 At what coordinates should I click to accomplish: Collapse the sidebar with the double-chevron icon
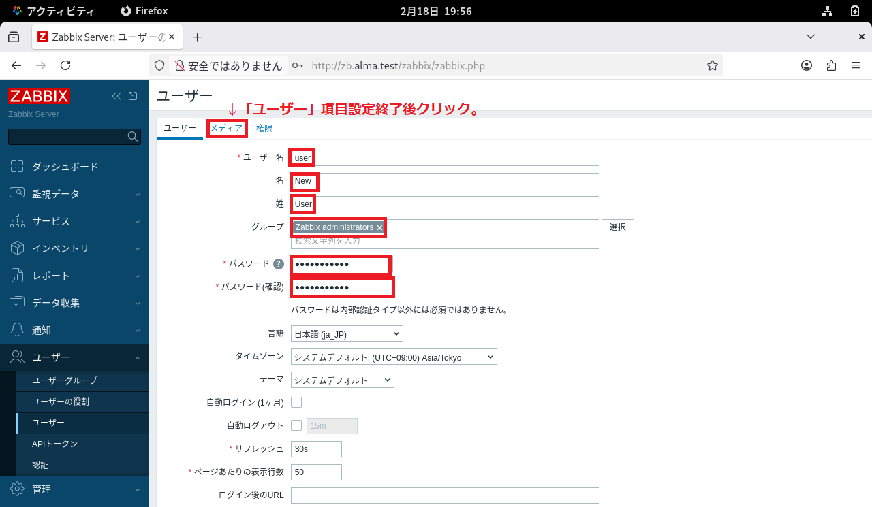tap(116, 96)
